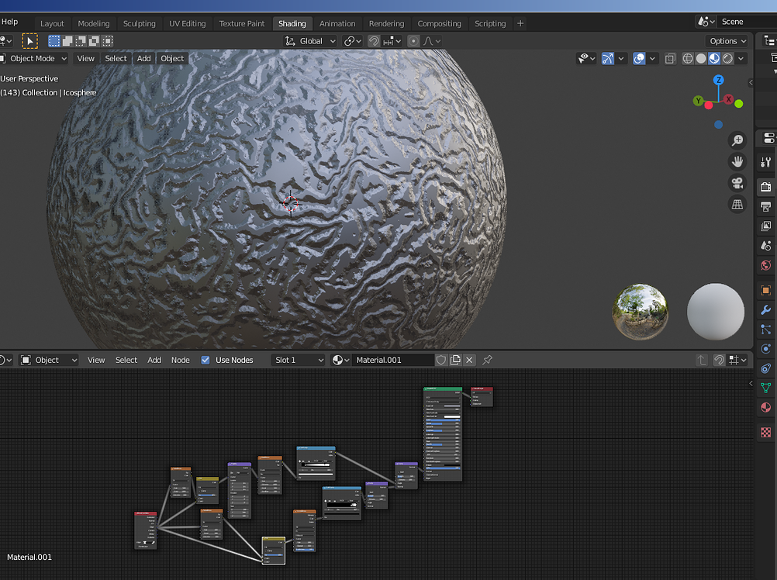777x580 pixels.
Task: Activate the viewport Zoom magnifier control
Action: [737, 140]
